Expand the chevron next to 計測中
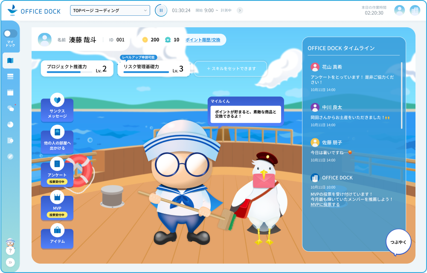Screen dimensions: 427x273 [239, 9]
